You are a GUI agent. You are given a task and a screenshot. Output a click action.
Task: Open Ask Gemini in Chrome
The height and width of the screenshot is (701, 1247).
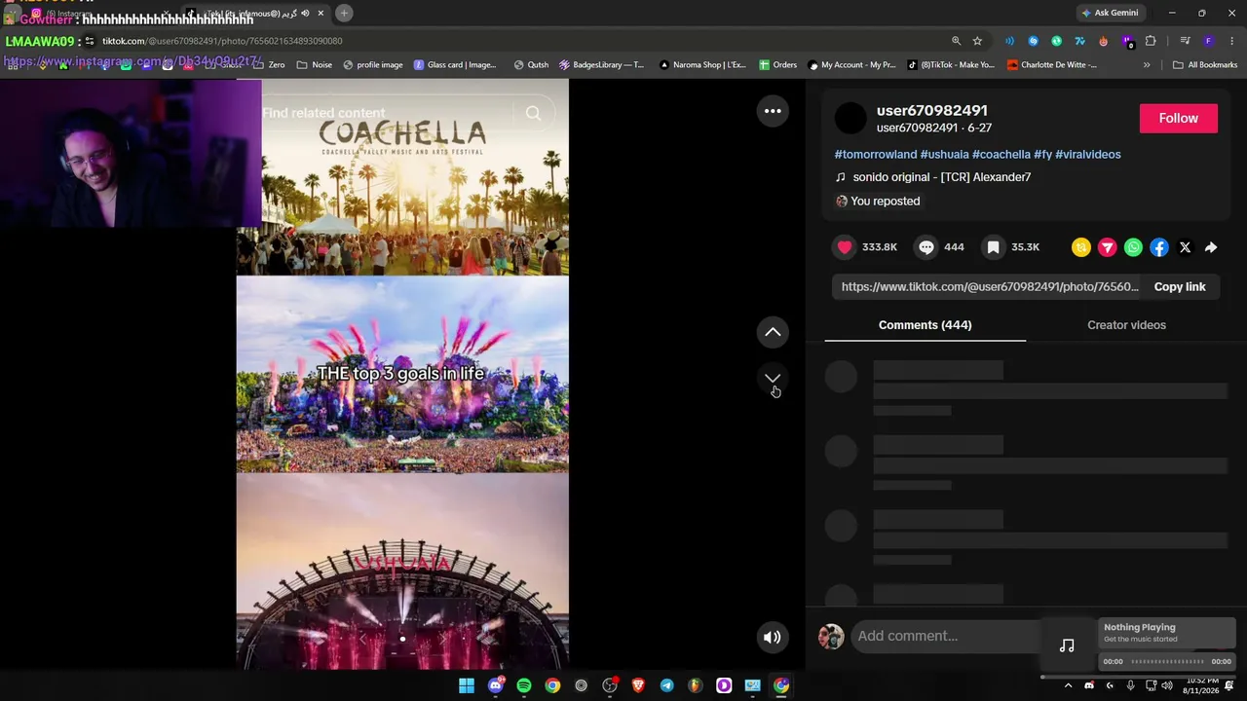point(1109,13)
